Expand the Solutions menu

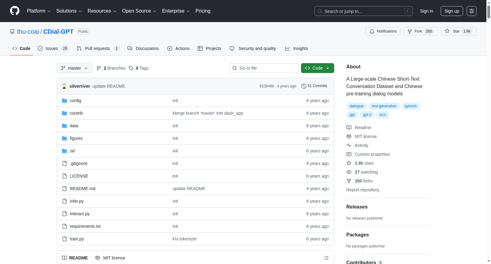69,11
